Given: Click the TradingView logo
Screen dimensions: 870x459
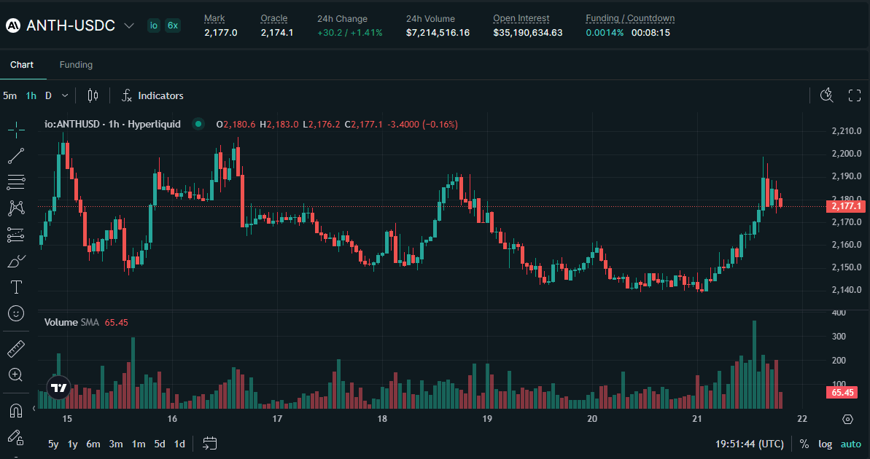Looking at the screenshot, I should (58, 388).
